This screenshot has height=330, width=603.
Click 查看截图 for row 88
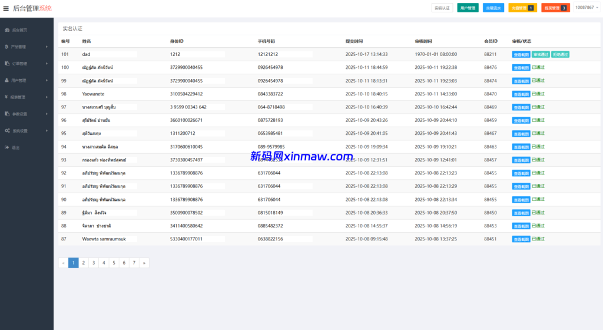(x=521, y=226)
